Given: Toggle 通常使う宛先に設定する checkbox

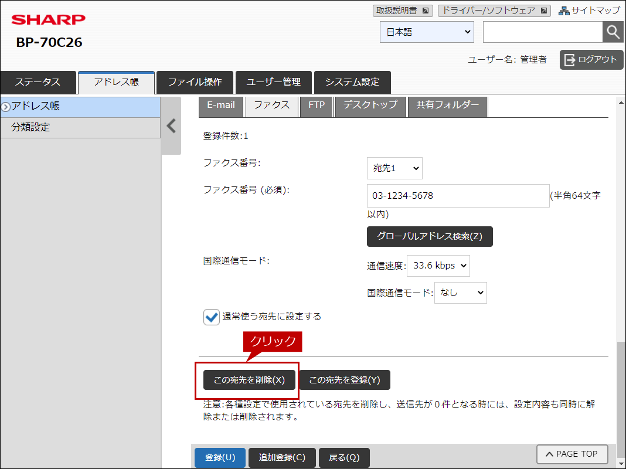Looking at the screenshot, I should [x=211, y=317].
